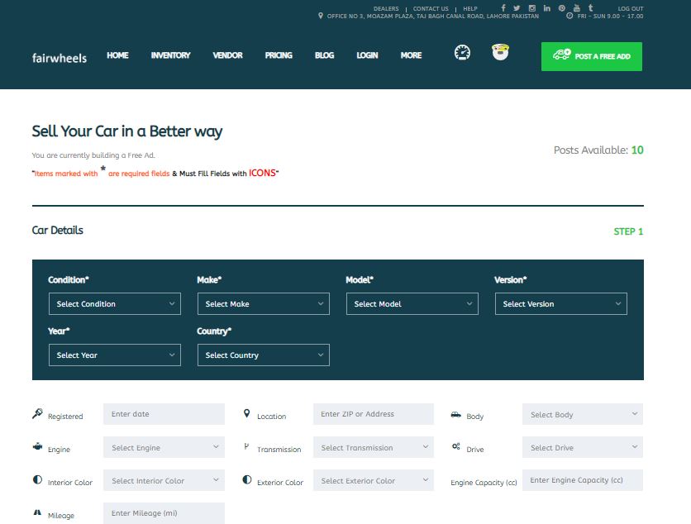
Task: Go to the Inventory menu item
Action: point(170,55)
